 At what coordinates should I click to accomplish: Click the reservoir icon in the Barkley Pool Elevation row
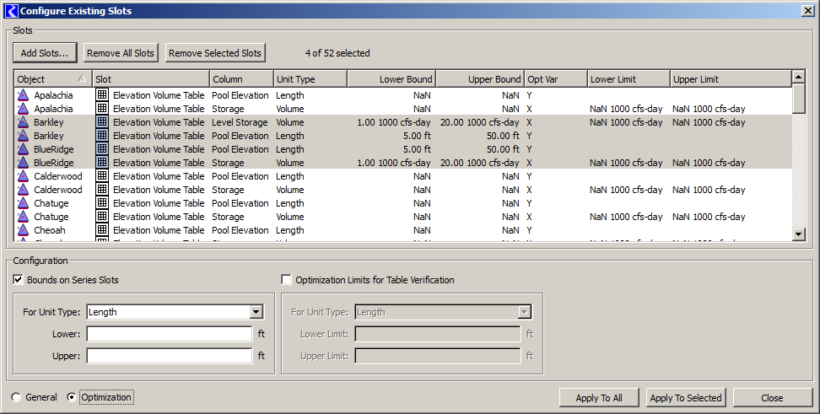click(x=23, y=136)
